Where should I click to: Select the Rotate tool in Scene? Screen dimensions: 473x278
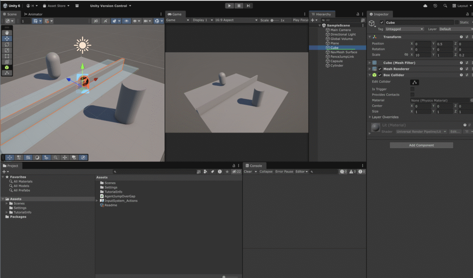click(x=7, y=44)
